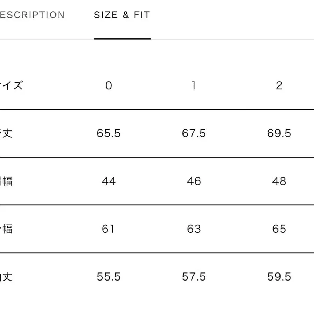Select the size 2 column header
Viewport: 314px width, 314px height.
(x=279, y=85)
